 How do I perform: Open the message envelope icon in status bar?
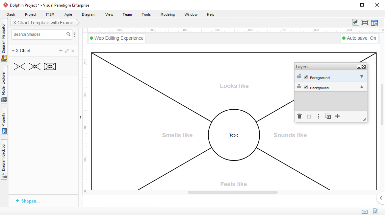pos(365,212)
